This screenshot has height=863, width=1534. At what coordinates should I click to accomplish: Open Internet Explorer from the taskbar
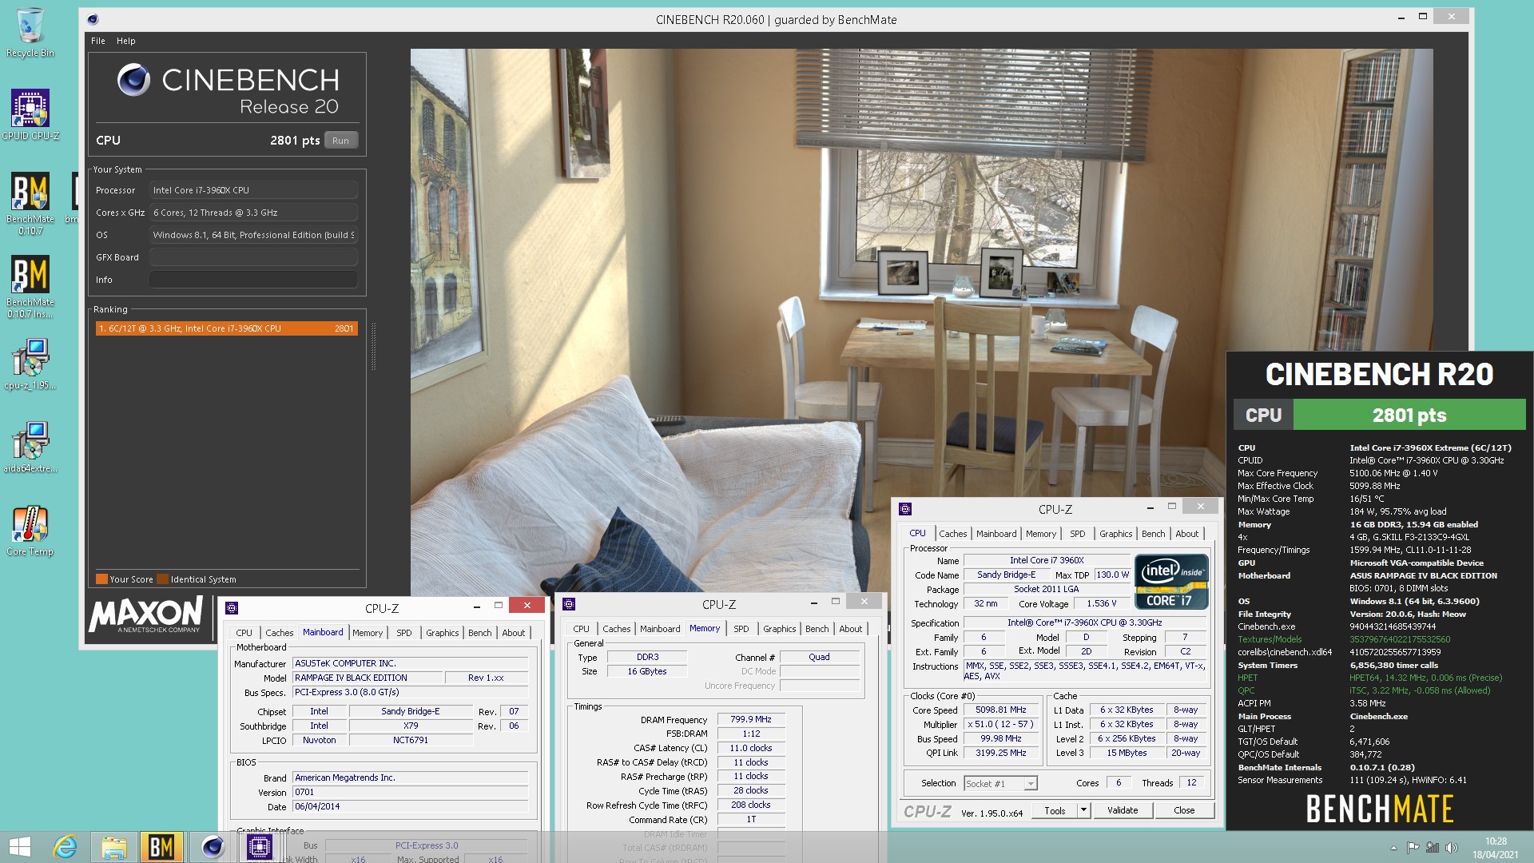(x=65, y=847)
